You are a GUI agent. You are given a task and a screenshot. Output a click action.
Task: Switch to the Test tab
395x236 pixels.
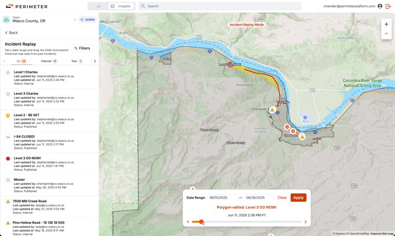tap(77, 61)
